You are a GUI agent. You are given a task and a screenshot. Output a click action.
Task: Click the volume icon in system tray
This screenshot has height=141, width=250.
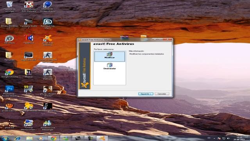[228, 138]
